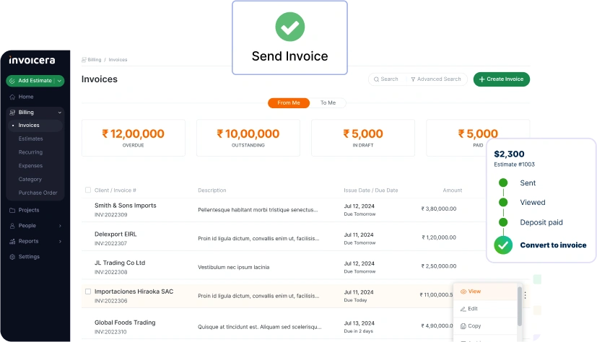Click the green Send Invoice checkmark

coord(290,27)
